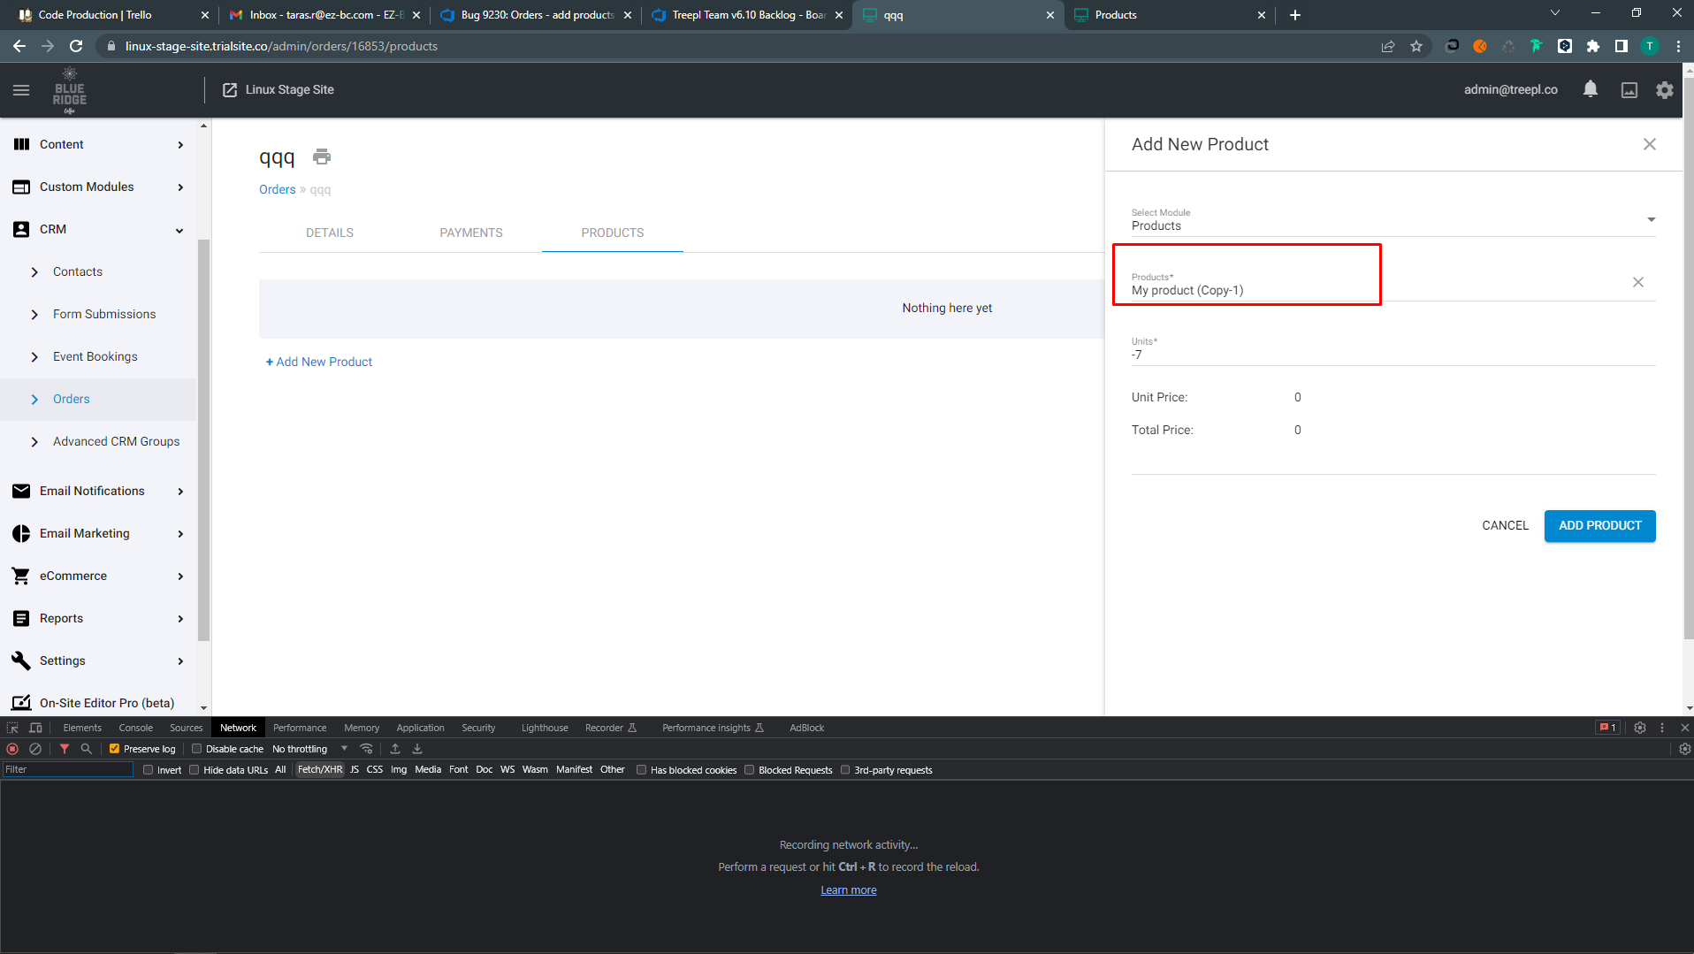The image size is (1694, 954).
Task: Click the browser address bar URL
Action: [x=281, y=46]
